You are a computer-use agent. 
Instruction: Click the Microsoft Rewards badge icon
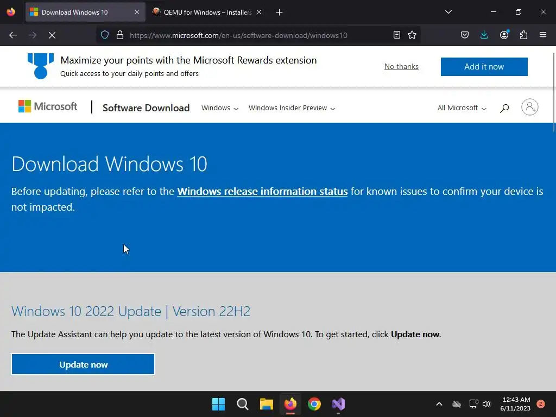pyautogui.click(x=41, y=66)
